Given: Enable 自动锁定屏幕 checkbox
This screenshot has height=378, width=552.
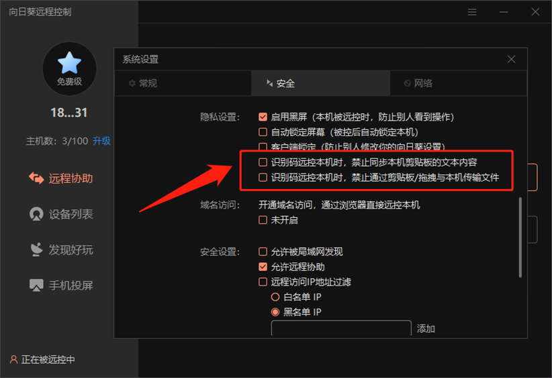Looking at the screenshot, I should coord(263,132).
